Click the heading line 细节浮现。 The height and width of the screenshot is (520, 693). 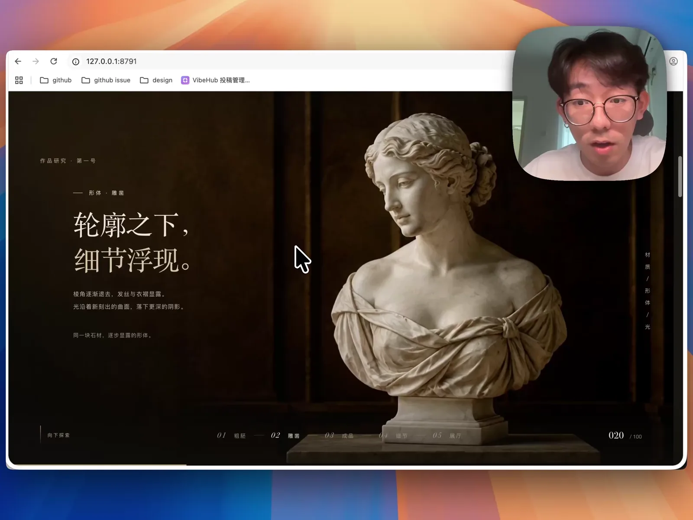[133, 260]
